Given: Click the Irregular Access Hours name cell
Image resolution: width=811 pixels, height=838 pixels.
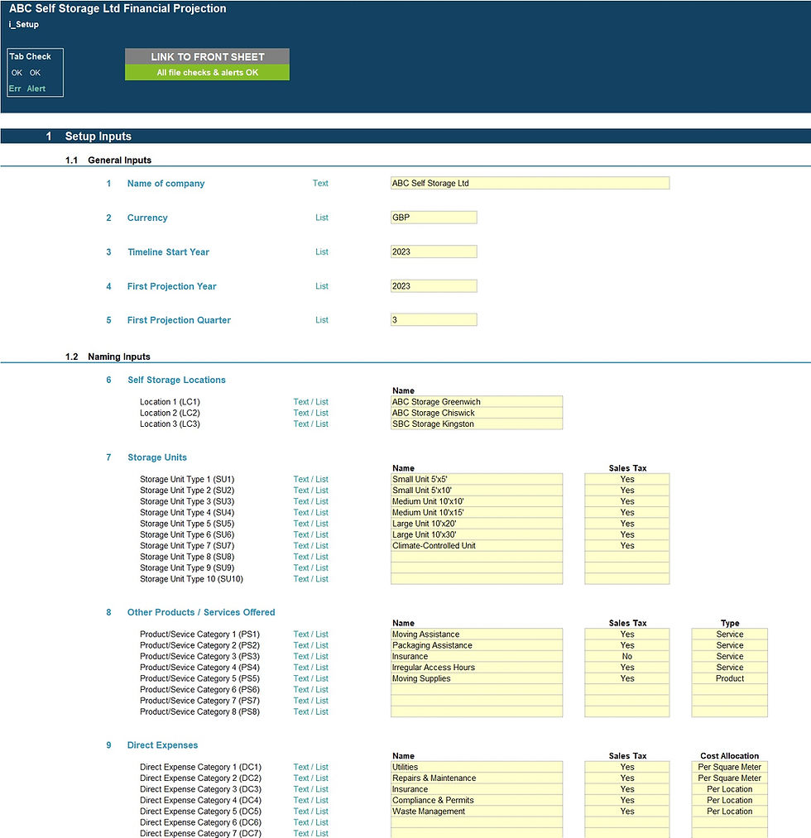Looking at the screenshot, I should pos(477,667).
